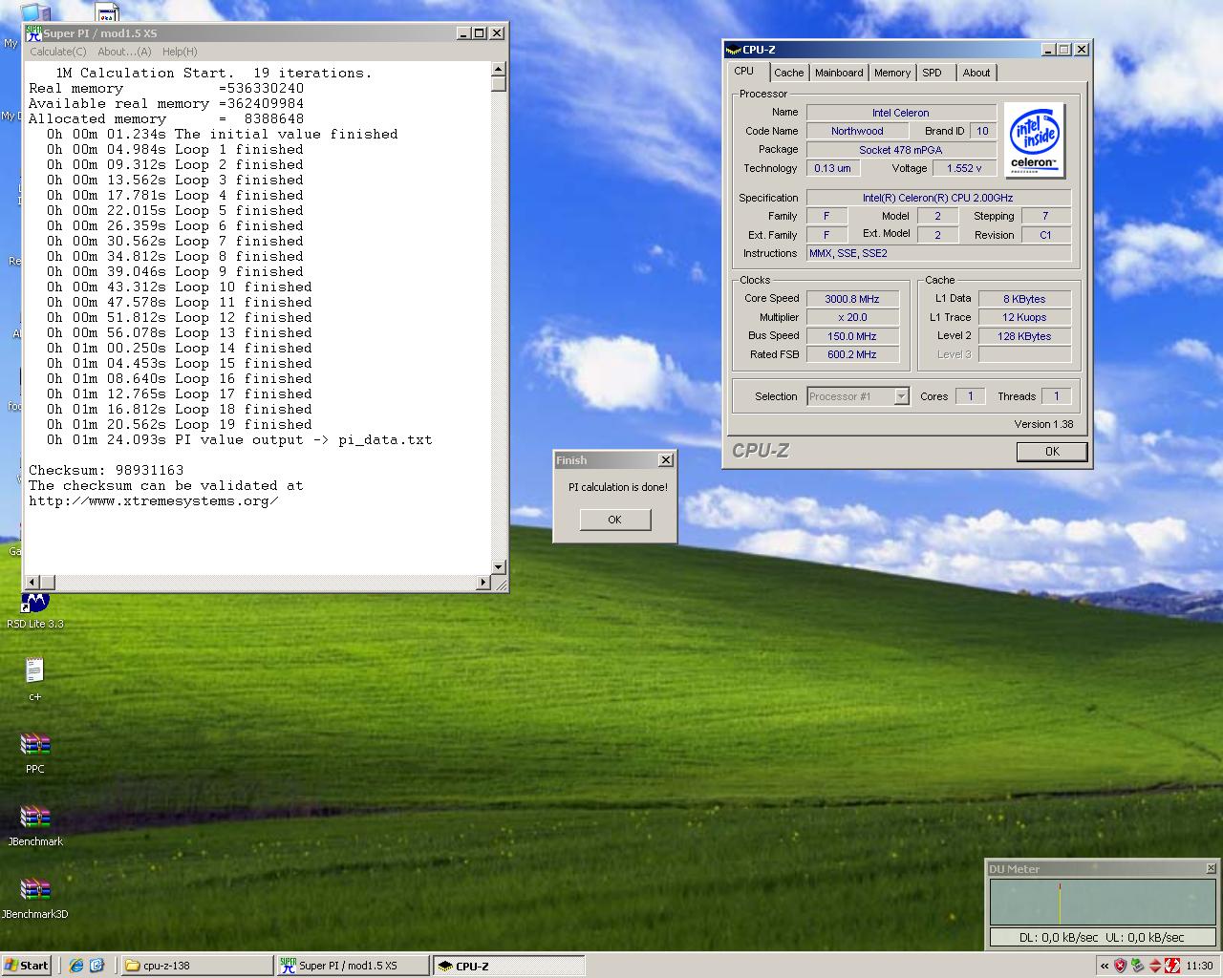The height and width of the screenshot is (978, 1223).
Task: Click the Checksum: 98931163 line
Action: click(x=106, y=470)
